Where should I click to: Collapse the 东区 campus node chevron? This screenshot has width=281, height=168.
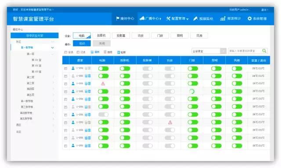pos(53,42)
